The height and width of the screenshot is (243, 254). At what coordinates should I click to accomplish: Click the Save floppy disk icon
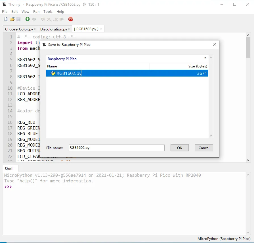[18, 19]
